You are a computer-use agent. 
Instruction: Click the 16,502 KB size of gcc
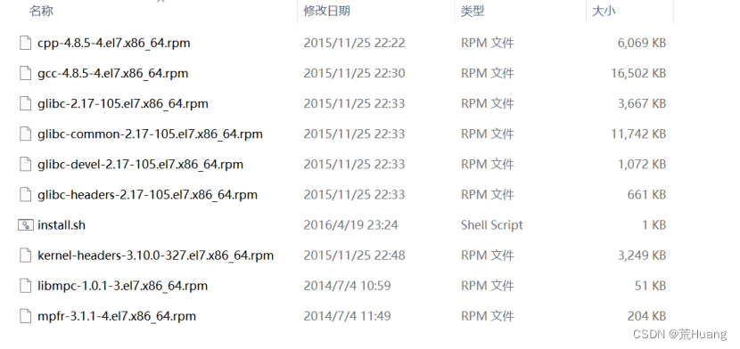click(x=638, y=74)
